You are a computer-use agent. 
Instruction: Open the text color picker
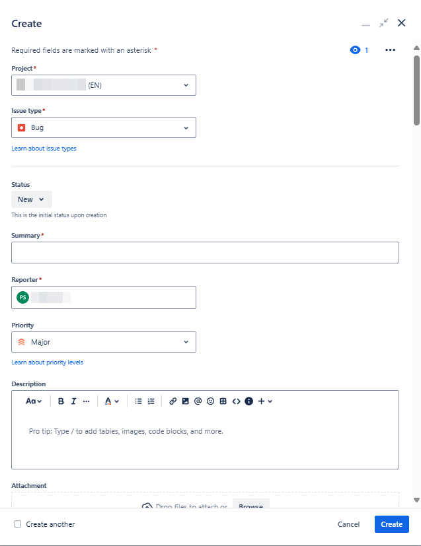(112, 401)
